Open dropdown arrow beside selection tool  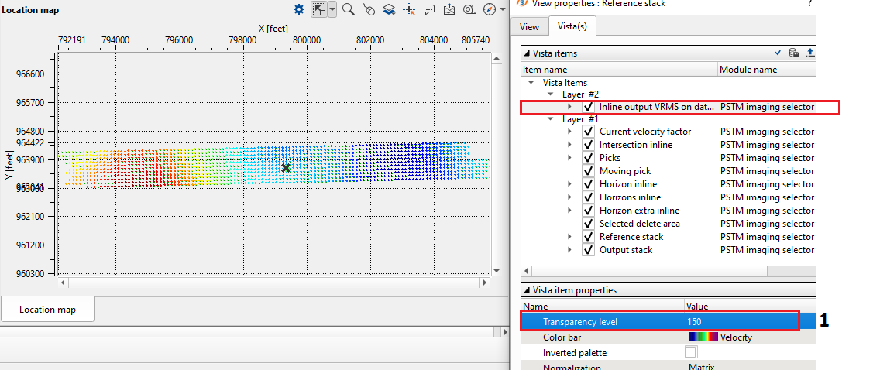pos(332,9)
